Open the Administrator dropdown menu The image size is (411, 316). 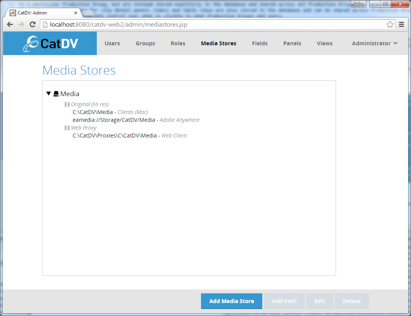coord(375,43)
